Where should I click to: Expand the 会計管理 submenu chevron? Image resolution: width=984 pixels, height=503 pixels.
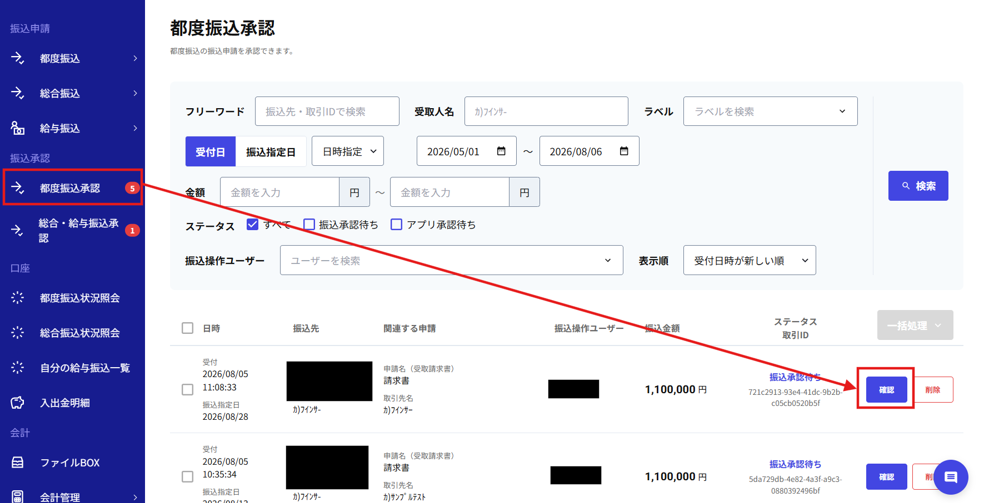[135, 497]
